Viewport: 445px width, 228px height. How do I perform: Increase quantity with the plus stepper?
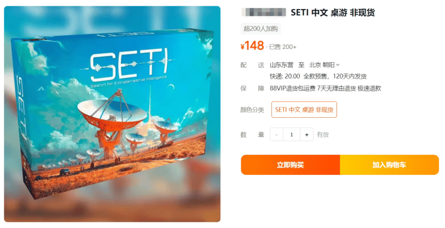click(x=307, y=135)
